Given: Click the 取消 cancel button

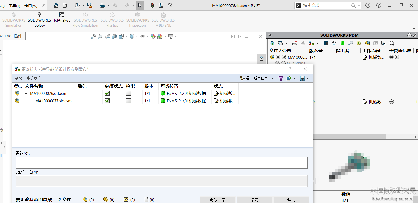Looking at the screenshot, I should point(254,200).
